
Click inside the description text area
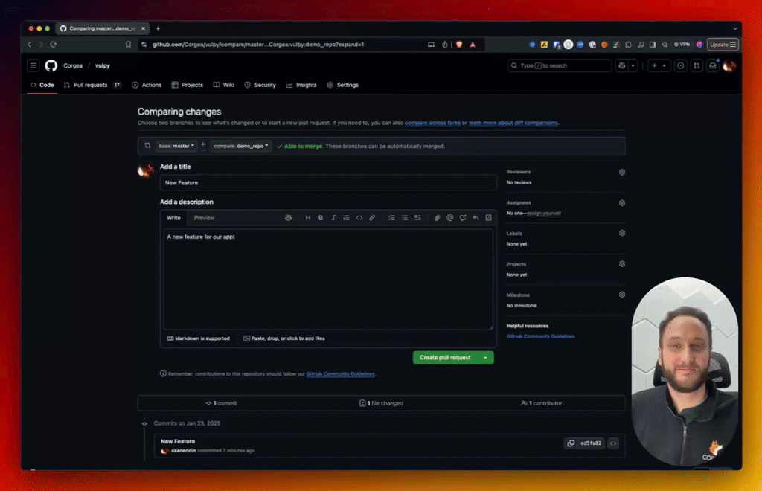coord(328,279)
